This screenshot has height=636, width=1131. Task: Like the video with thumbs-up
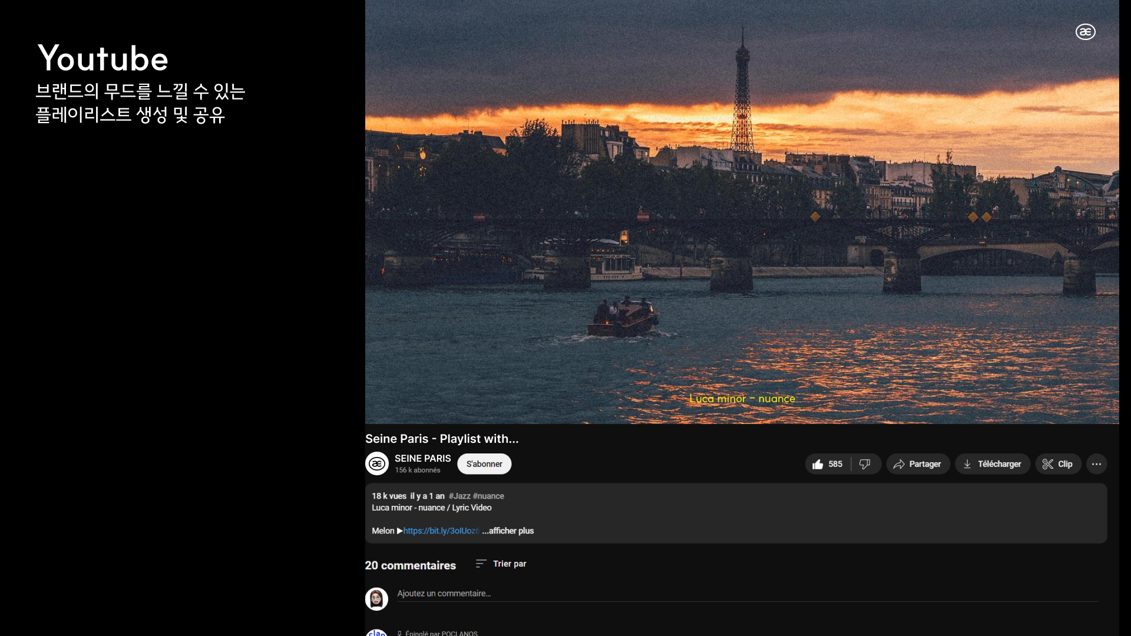(x=827, y=464)
